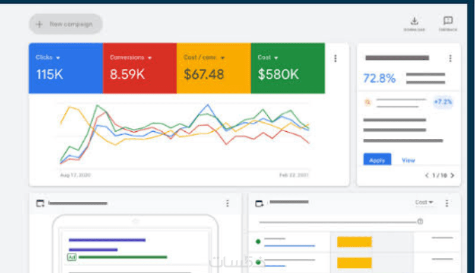The height and width of the screenshot is (273, 475).
Task: Open the 72.8% card's three-dot menu
Action: (450, 58)
